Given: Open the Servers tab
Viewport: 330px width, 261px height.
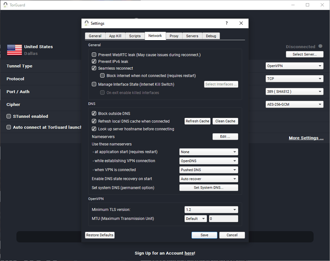Looking at the screenshot, I should coord(192,36).
